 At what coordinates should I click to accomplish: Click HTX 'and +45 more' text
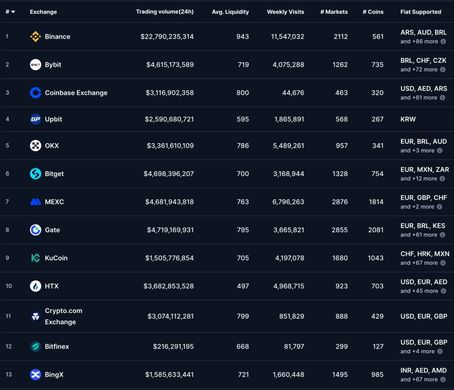click(x=419, y=291)
